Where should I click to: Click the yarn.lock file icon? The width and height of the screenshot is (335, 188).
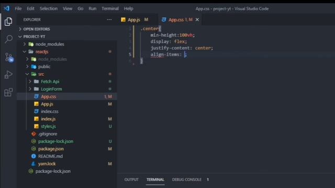(x=33, y=163)
